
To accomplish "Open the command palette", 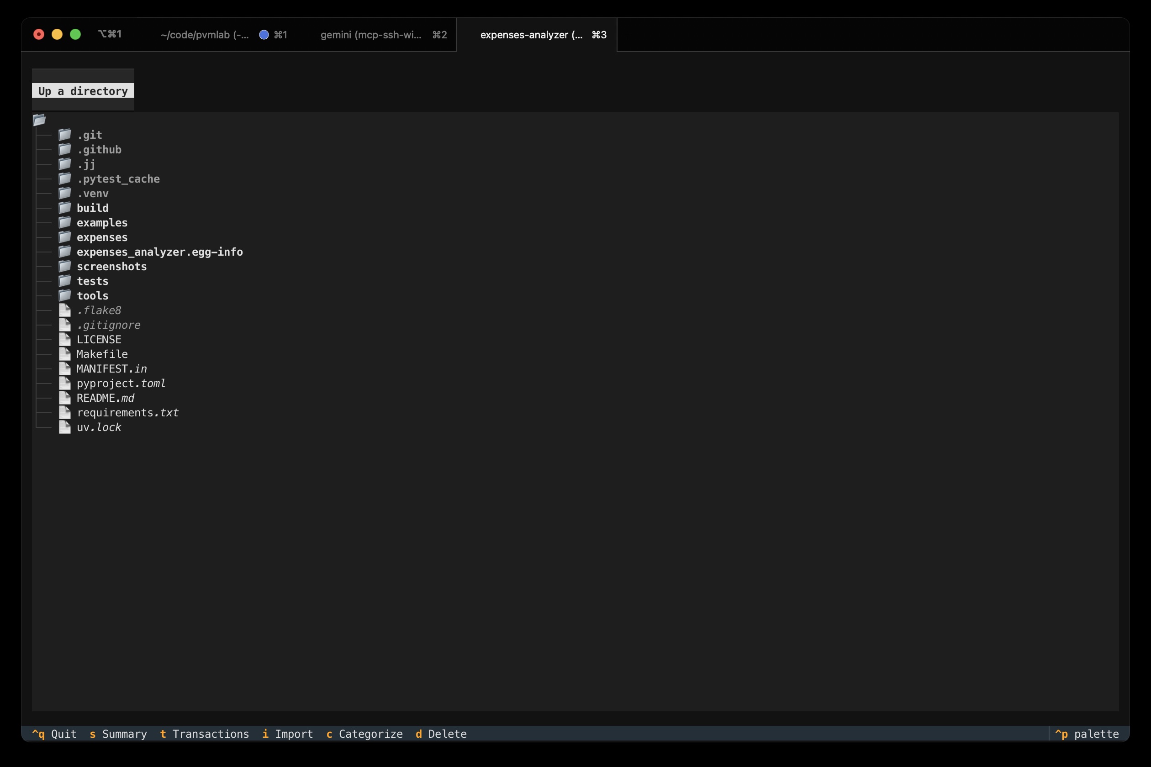I will (x=1088, y=734).
